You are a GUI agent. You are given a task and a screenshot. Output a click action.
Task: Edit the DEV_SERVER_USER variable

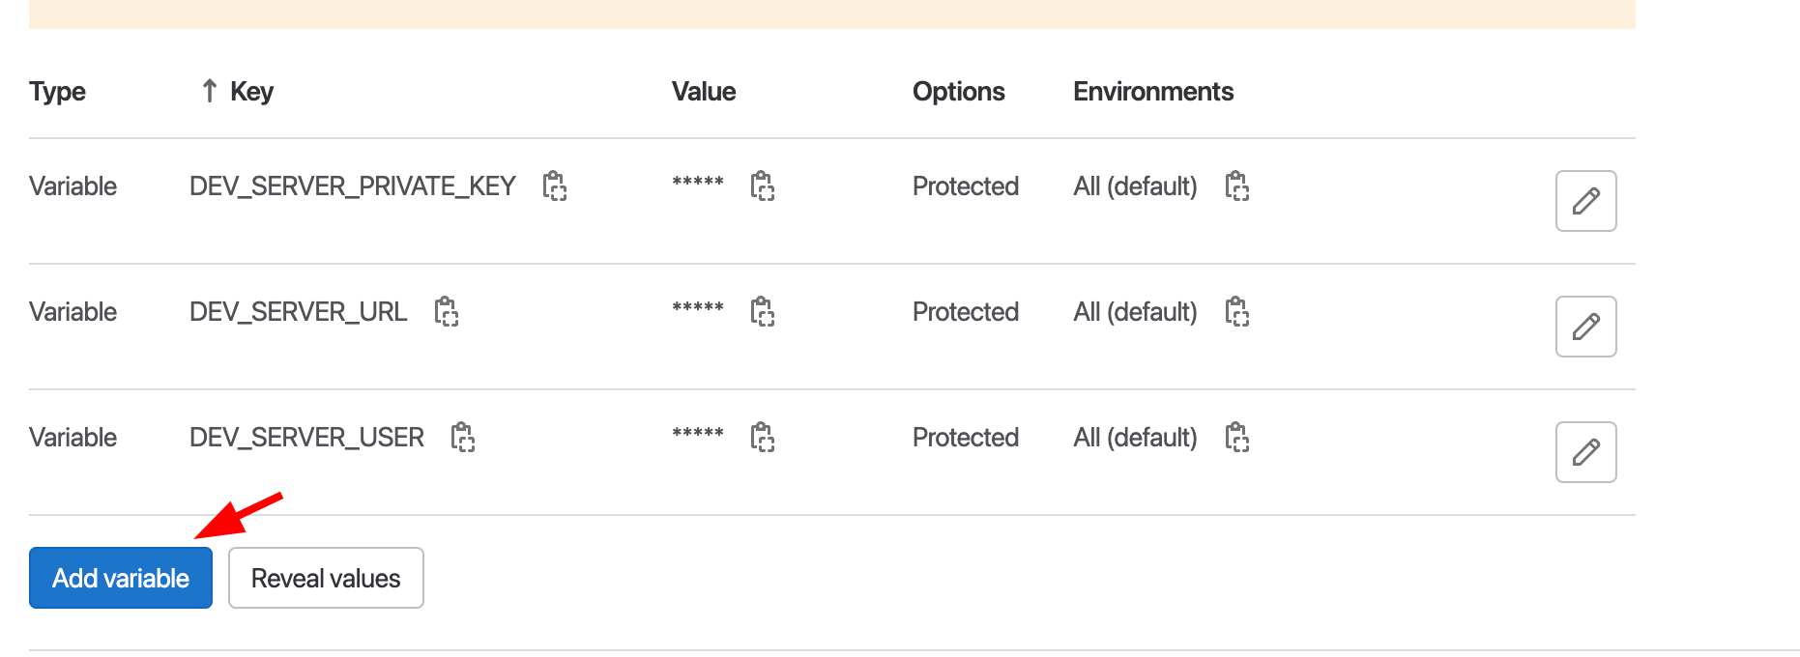tap(1585, 452)
